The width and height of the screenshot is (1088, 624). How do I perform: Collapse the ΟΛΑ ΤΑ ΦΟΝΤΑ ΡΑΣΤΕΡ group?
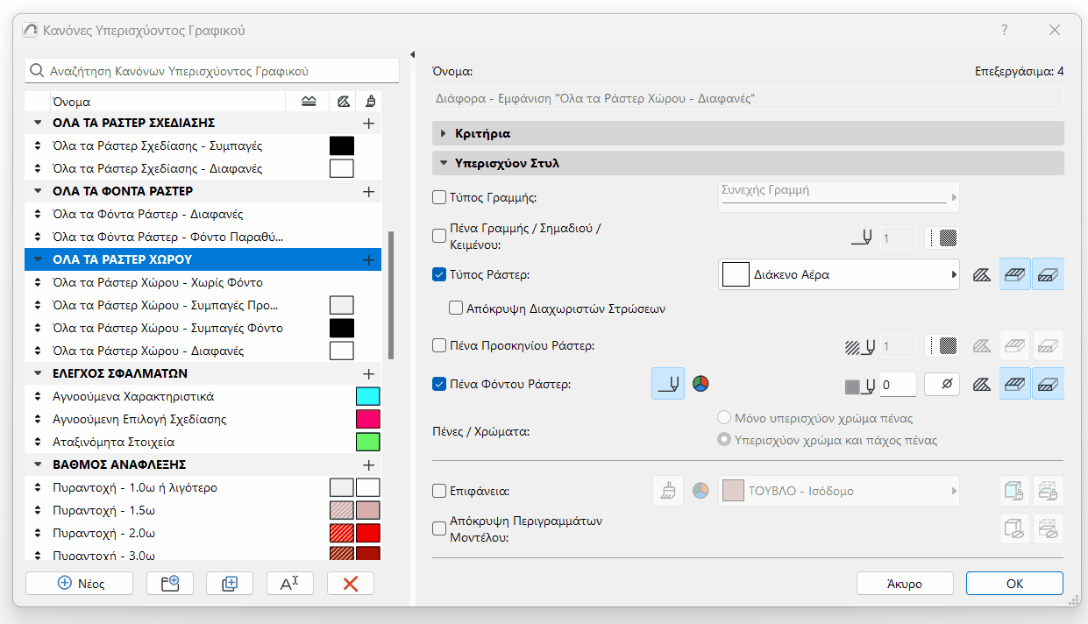[38, 191]
